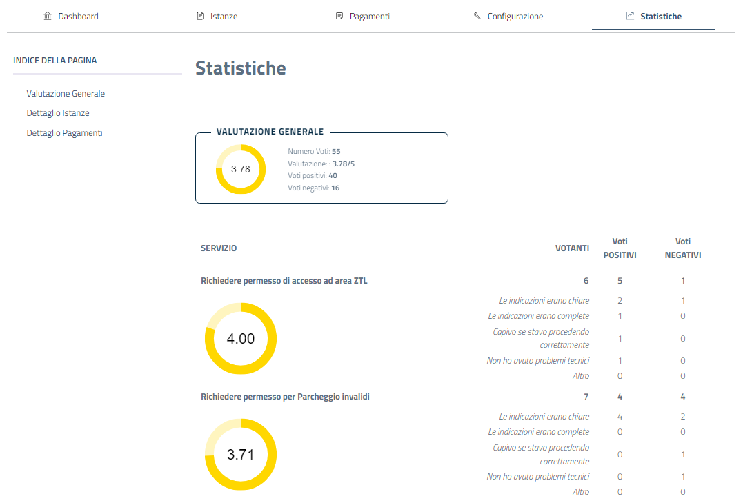Select the ZTL access permit service row
The width and height of the screenshot is (752, 503).
coord(284,281)
